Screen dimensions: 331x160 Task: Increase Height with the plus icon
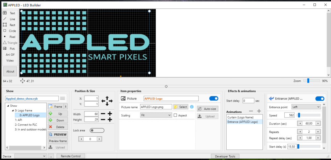point(110,120)
